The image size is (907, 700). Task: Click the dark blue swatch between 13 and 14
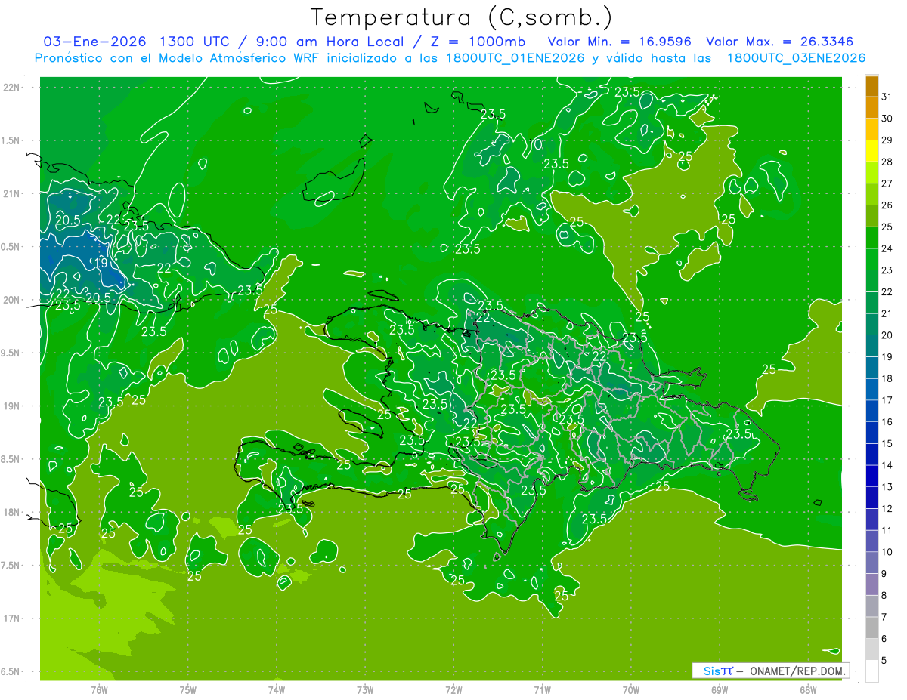[871, 476]
